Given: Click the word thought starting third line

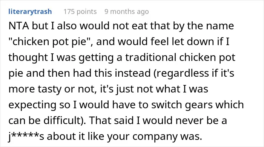Looking at the screenshot, I should click(x=28, y=58).
